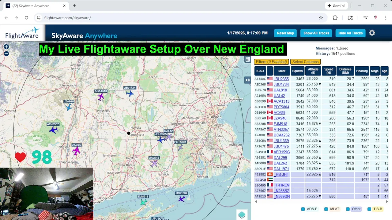The image size is (392, 220).
Task: Click the JBU1734 aircraft icon on map
Action: point(130,94)
